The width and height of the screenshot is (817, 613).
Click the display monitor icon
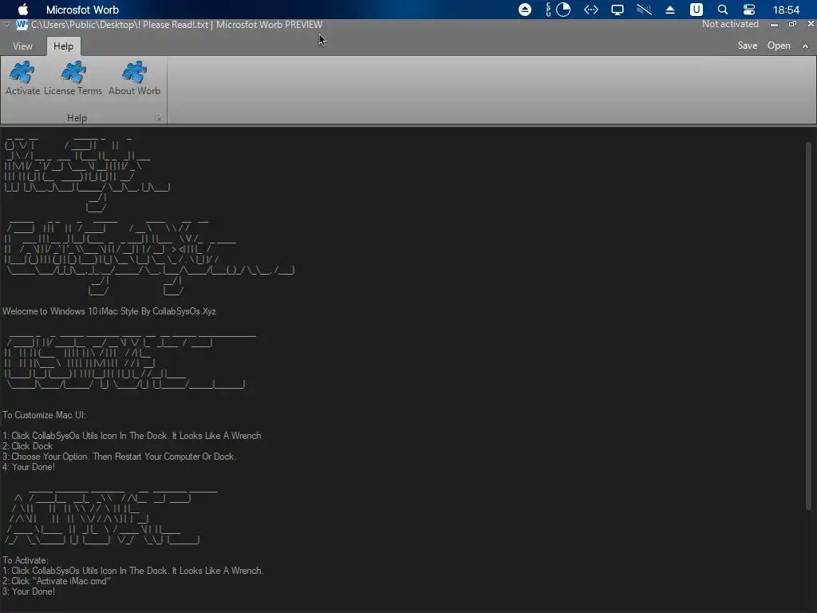618,10
